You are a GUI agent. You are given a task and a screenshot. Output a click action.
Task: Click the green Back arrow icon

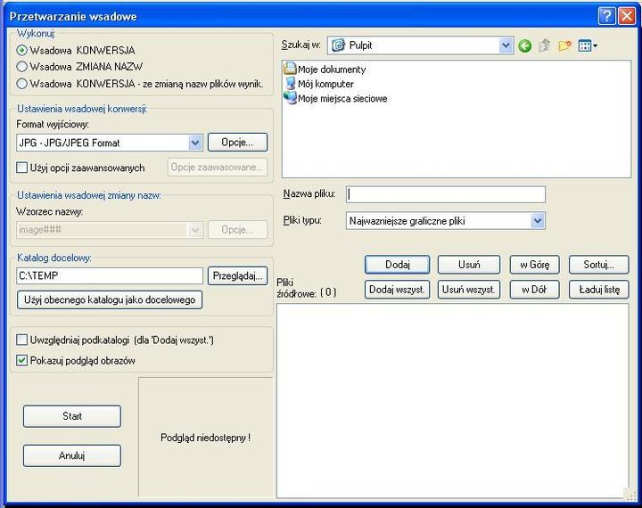(524, 45)
